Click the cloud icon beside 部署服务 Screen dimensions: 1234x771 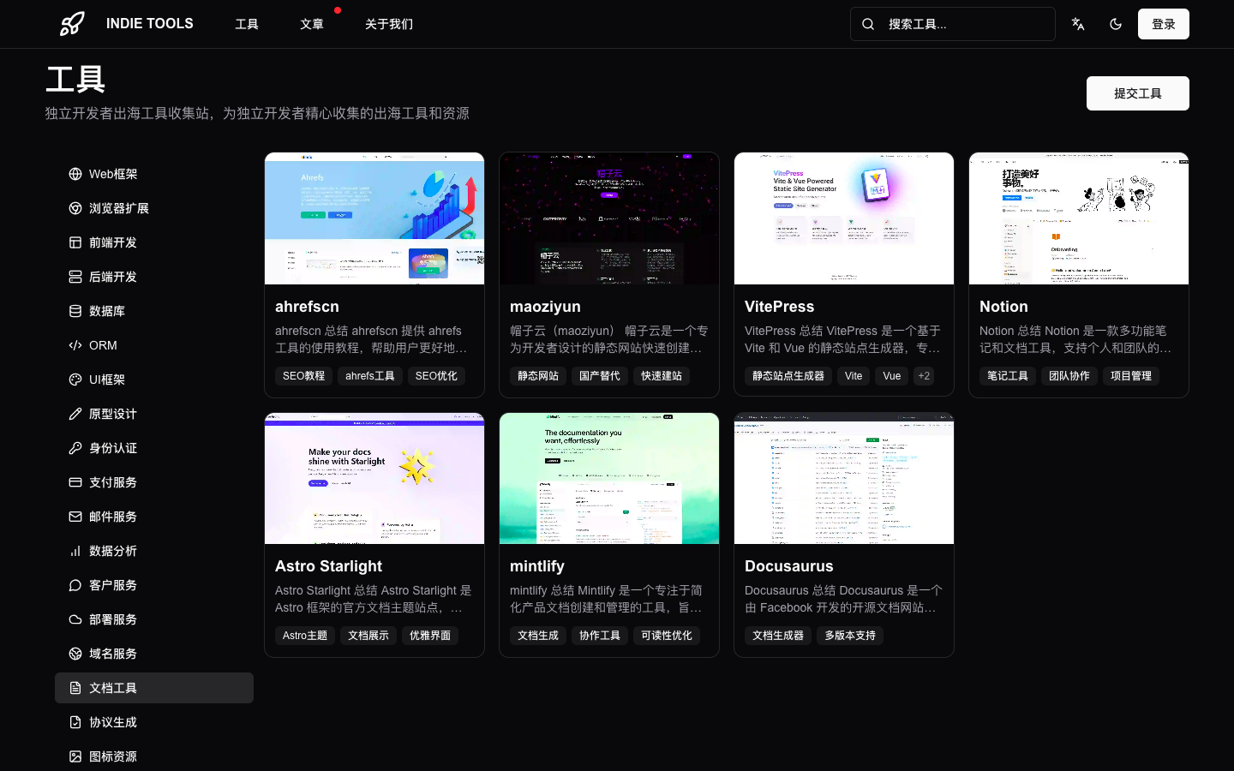coord(75,619)
